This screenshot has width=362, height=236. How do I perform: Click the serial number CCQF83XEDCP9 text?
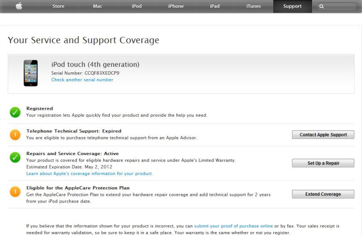click(102, 73)
